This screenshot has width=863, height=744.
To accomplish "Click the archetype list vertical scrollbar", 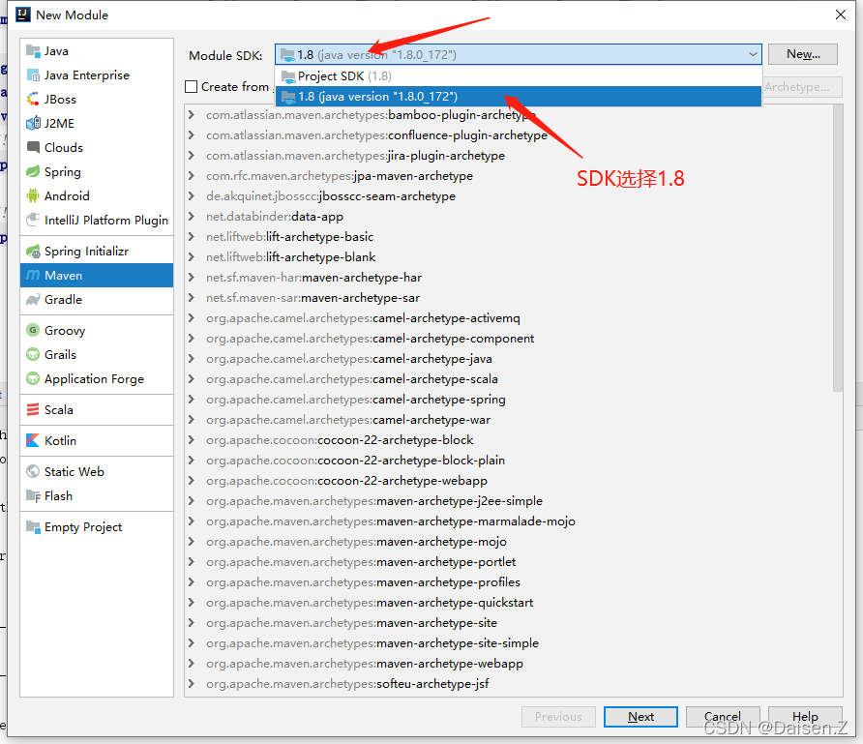I will click(x=838, y=248).
